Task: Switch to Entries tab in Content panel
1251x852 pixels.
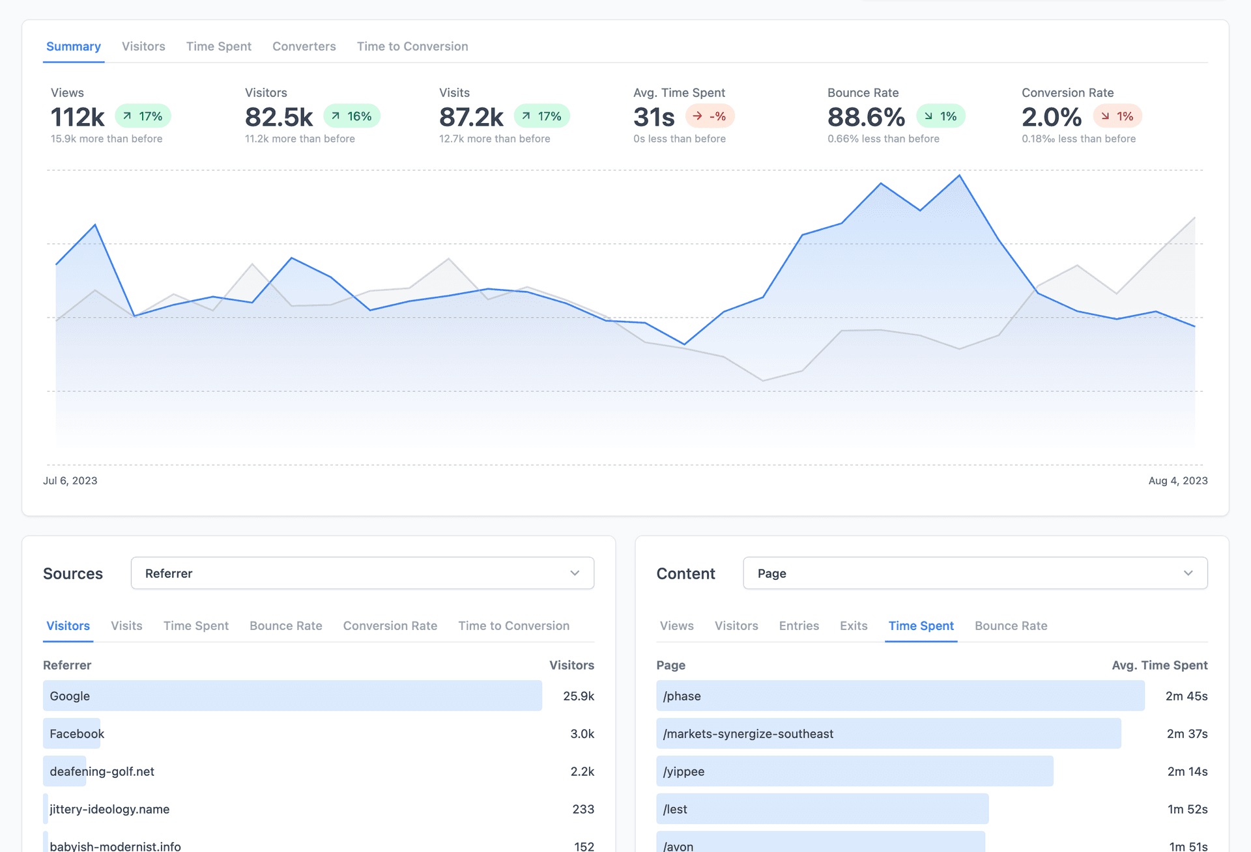Action: [x=799, y=625]
